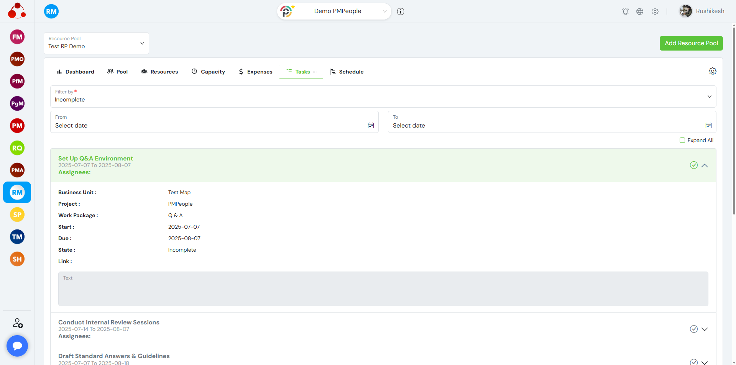Open Rushikesh user avatar
Screen dimensions: 736x365
coord(686,11)
